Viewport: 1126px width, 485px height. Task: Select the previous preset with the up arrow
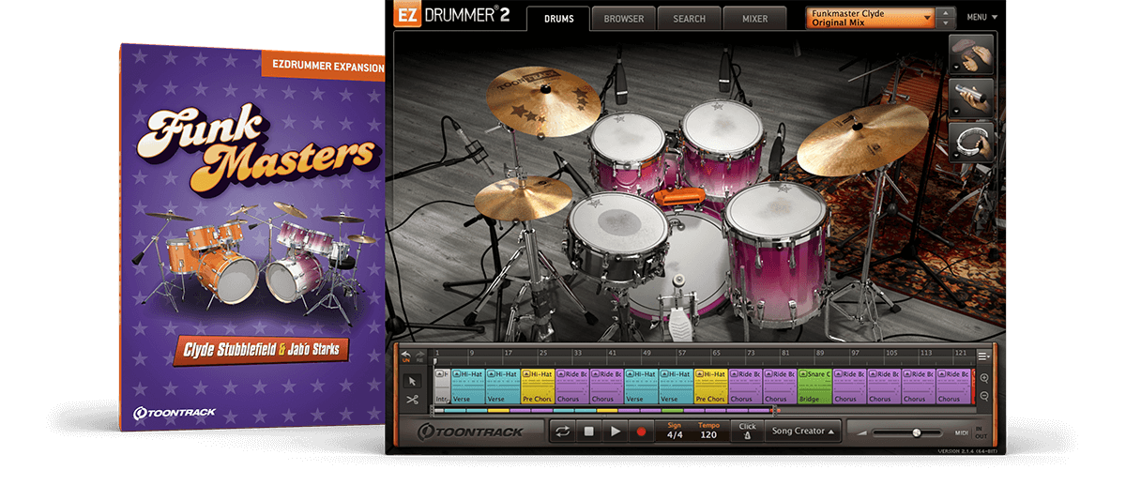946,12
